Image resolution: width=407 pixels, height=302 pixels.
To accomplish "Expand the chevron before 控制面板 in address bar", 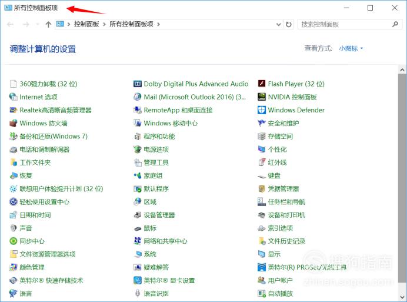I will tap(69, 24).
